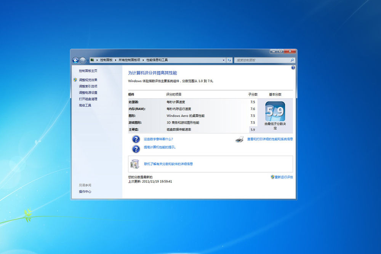This screenshot has height=254, width=381.
Task: Close the performance information window
Action: [x=290, y=51]
